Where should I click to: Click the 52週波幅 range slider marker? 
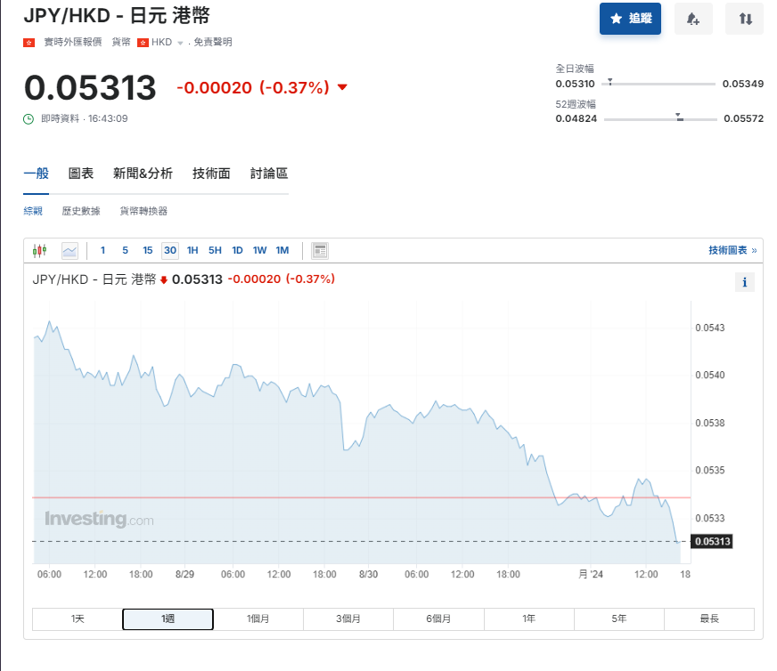[679, 117]
